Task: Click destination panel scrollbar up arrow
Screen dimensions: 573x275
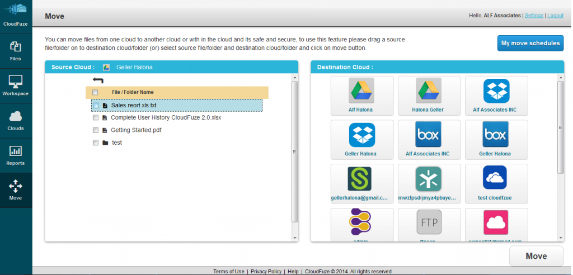Action: [561, 78]
